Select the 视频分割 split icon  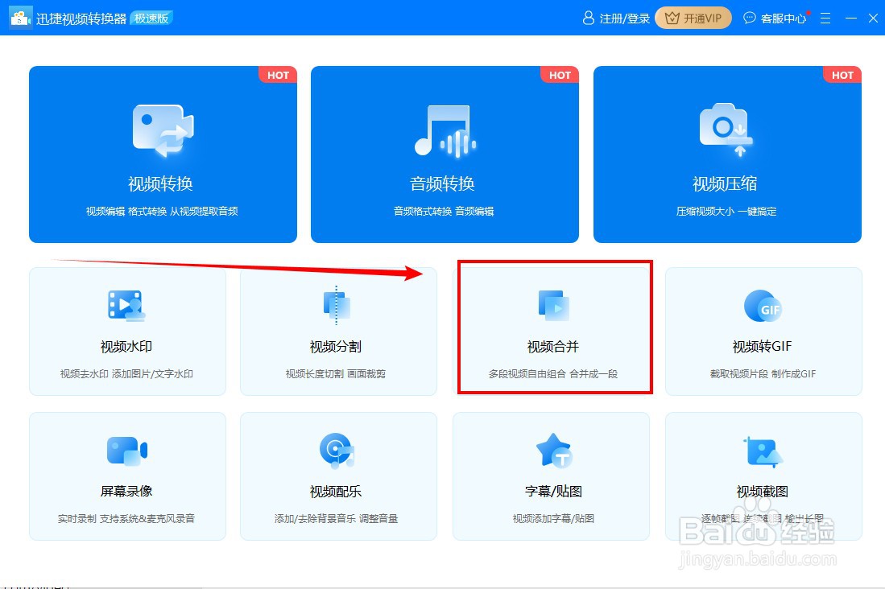click(x=337, y=305)
